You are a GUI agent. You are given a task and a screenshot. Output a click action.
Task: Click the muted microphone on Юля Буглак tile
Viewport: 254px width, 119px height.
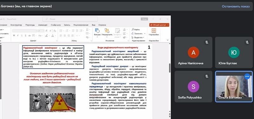point(247,42)
